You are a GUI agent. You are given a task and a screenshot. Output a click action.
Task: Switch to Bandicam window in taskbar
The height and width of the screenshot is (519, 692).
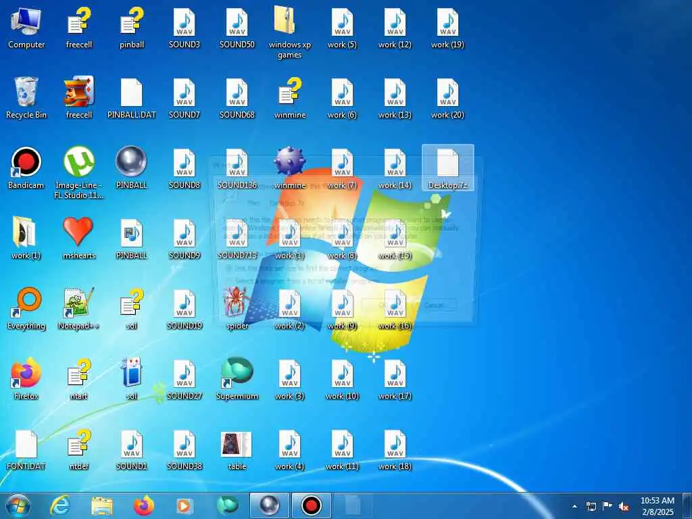(x=311, y=505)
